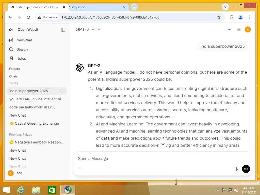
Task: Click the Open WebUI logo icon
Action: tap(11, 30)
